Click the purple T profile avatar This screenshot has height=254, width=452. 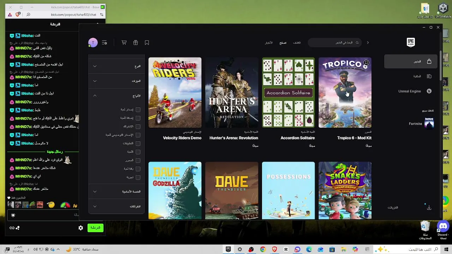pyautogui.click(x=93, y=43)
